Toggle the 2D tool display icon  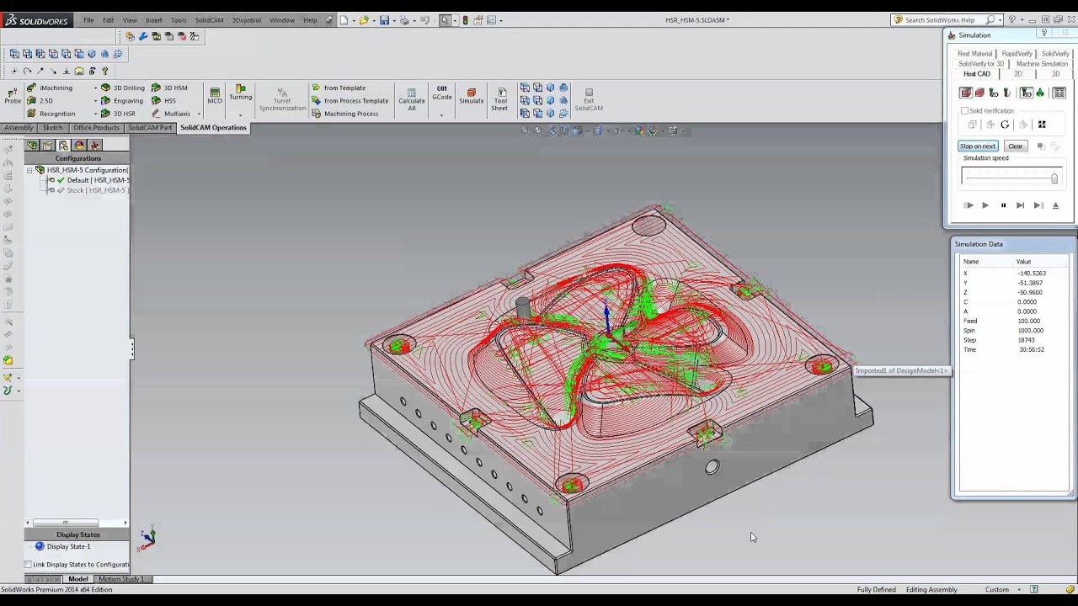tap(994, 93)
